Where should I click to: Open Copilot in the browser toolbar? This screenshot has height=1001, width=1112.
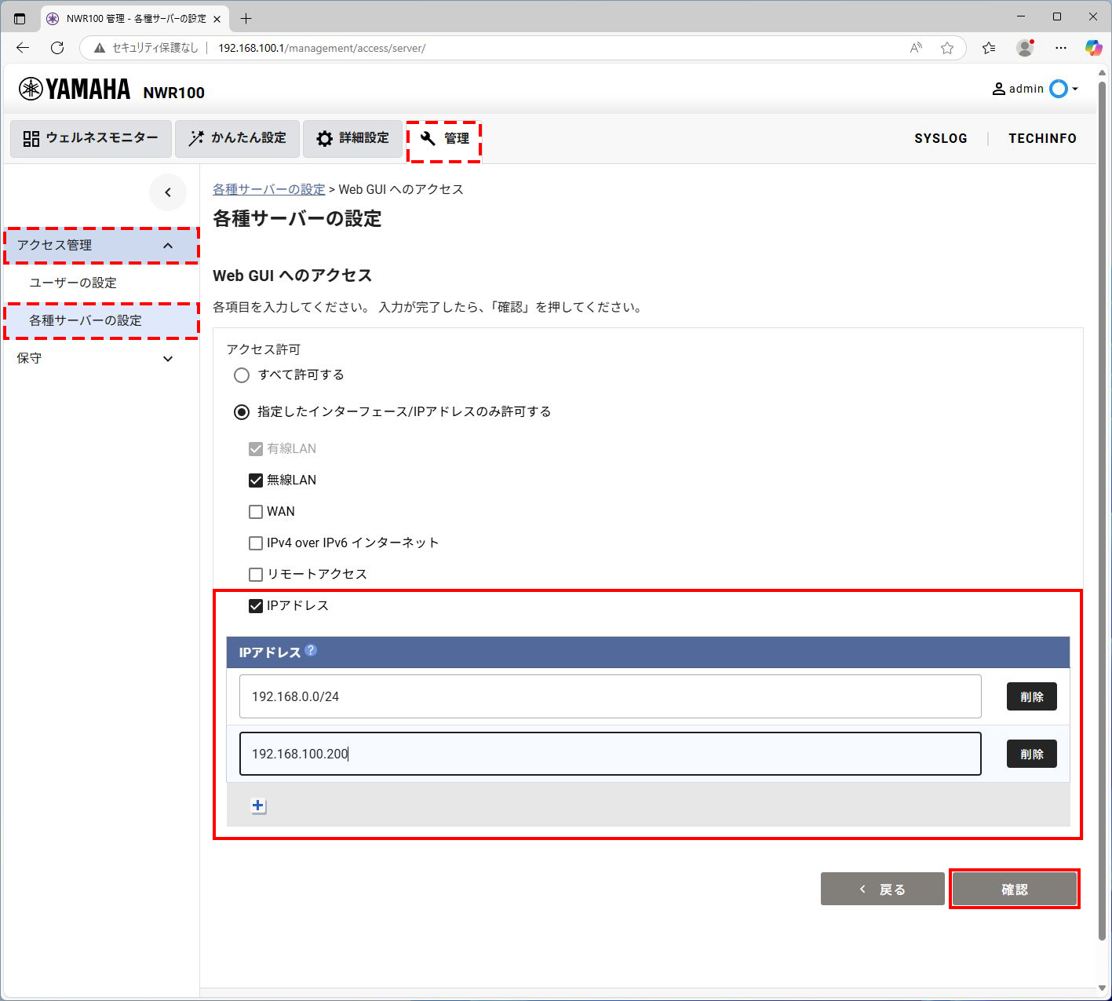click(x=1094, y=47)
